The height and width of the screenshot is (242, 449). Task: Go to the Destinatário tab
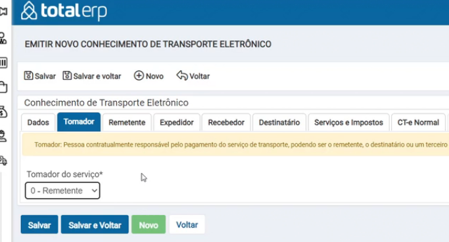pos(279,123)
